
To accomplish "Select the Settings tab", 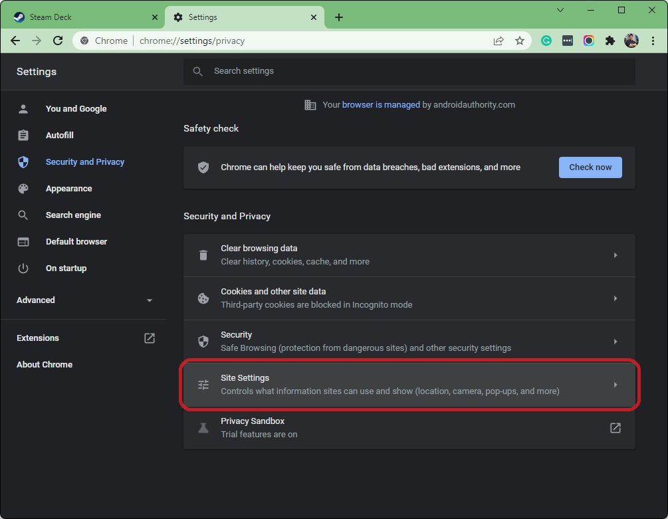I will [245, 17].
